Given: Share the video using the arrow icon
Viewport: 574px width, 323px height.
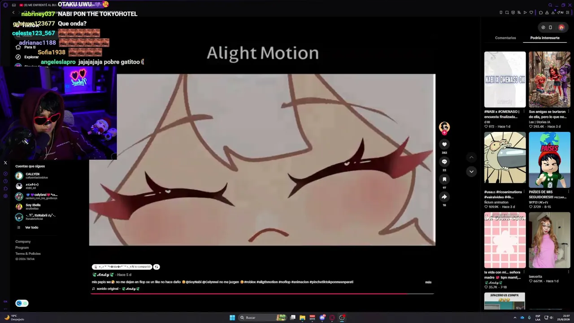Looking at the screenshot, I should click(x=444, y=196).
